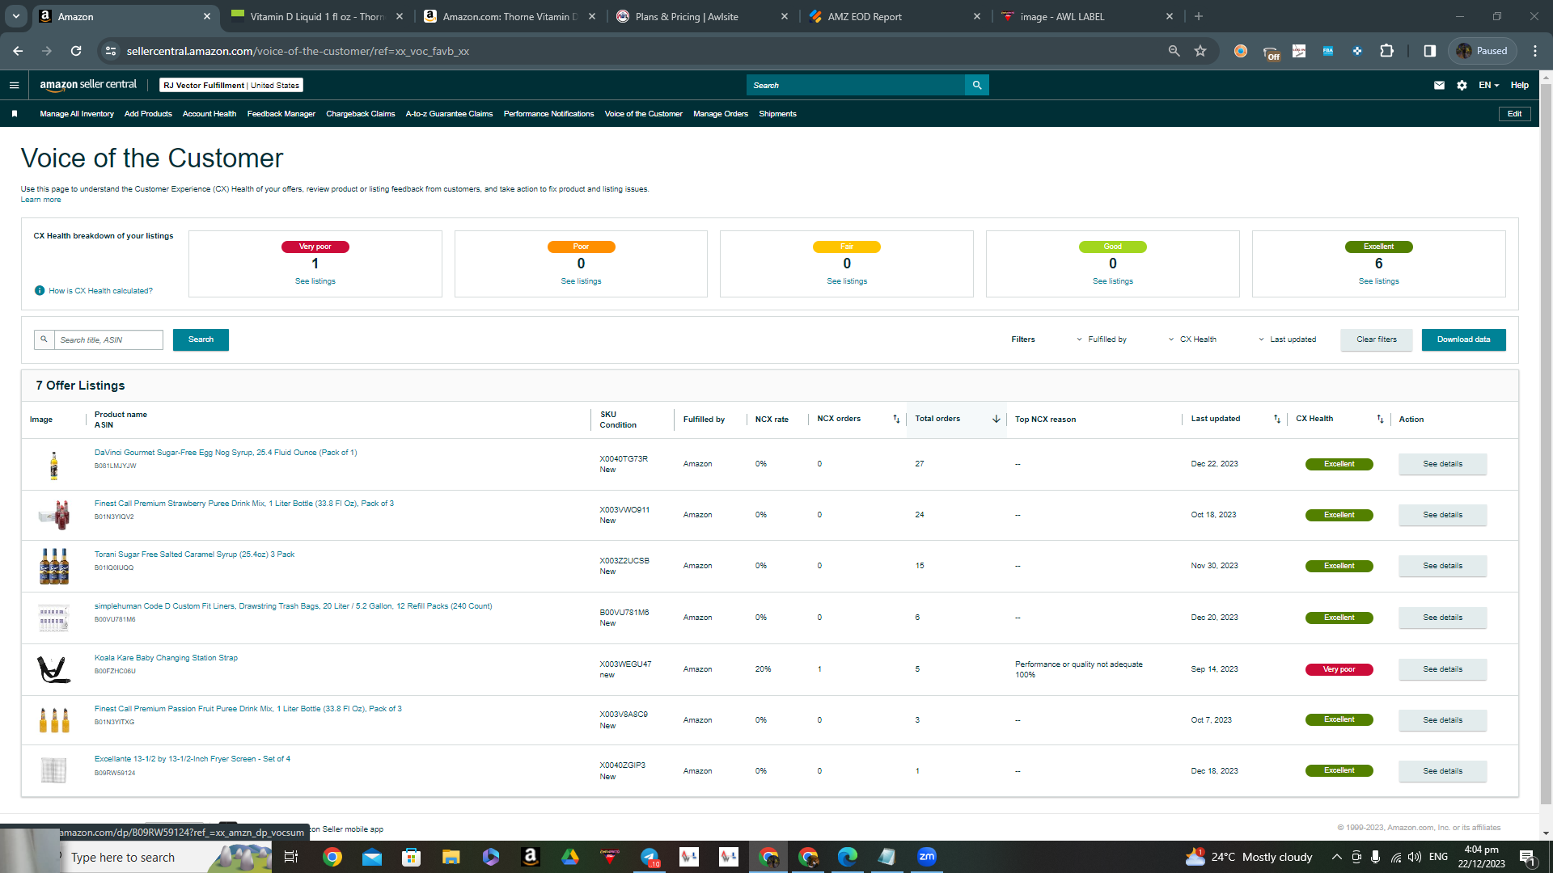The width and height of the screenshot is (1553, 873).
Task: Click the CX Health info icon
Action: point(40,291)
